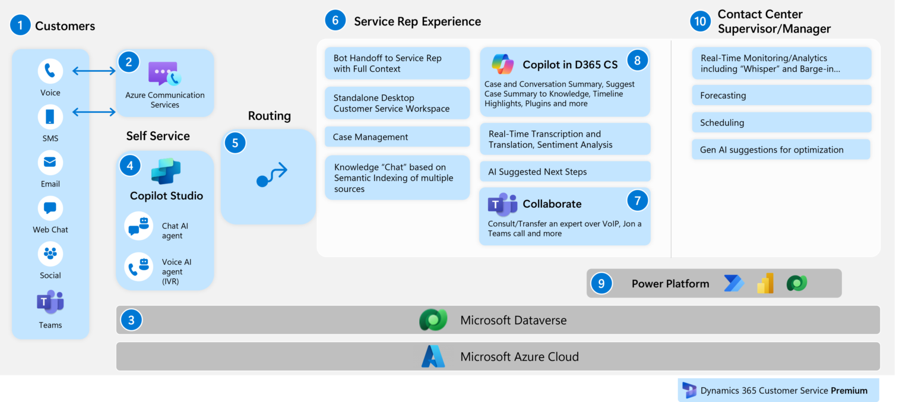The image size is (912, 402).
Task: Open the Web Chat icon
Action: [x=50, y=208]
